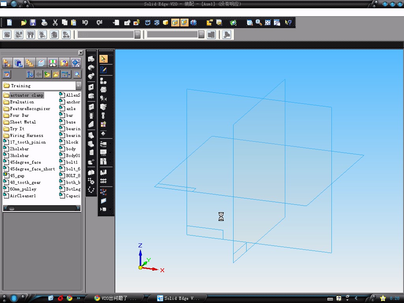Save the assembly with the floppy disk icon
404x303 pixels.
tap(33, 22)
